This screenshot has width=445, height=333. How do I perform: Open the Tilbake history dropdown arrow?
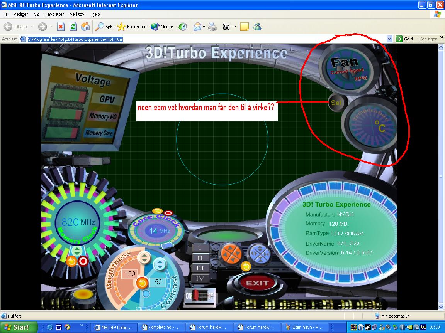coord(32,27)
